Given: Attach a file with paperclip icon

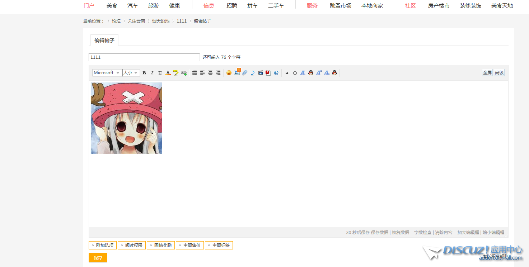Looking at the screenshot, I should pyautogui.click(x=245, y=73).
